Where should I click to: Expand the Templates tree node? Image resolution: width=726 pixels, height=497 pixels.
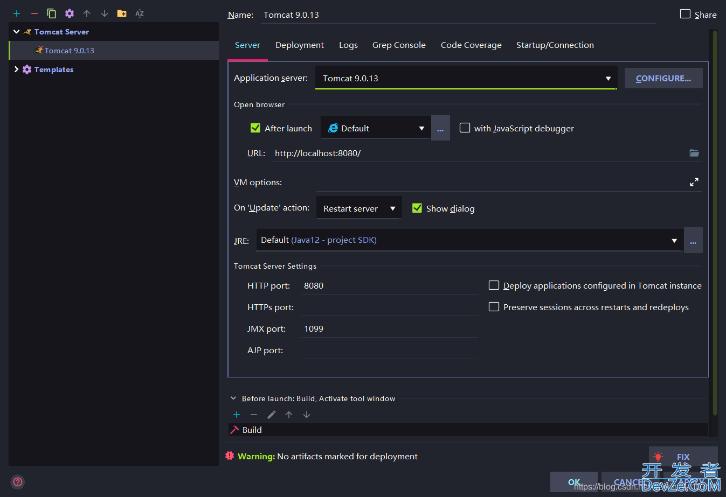click(17, 69)
